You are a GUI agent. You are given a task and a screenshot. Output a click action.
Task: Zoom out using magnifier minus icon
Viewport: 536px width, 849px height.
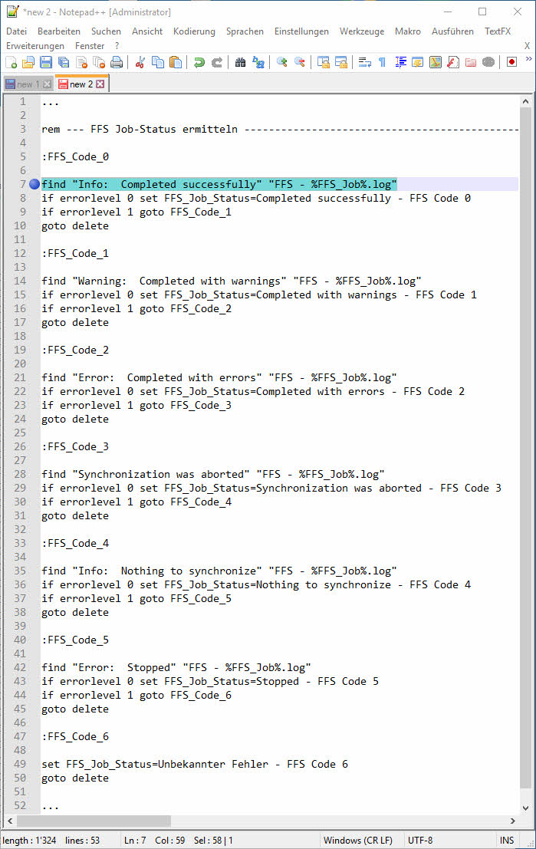tap(299, 62)
